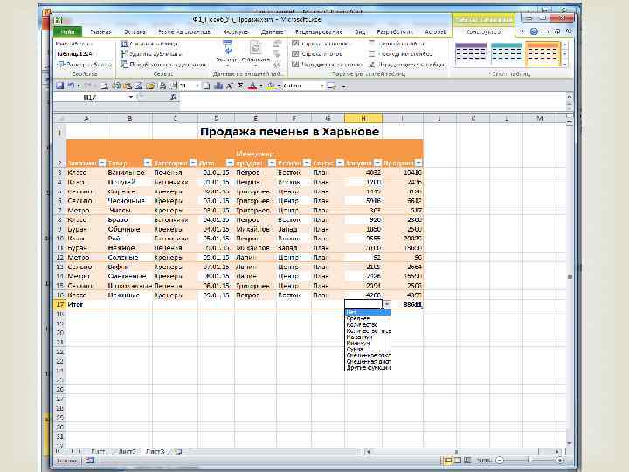
Task: Open the Файл (File) tab
Action: click(x=67, y=31)
